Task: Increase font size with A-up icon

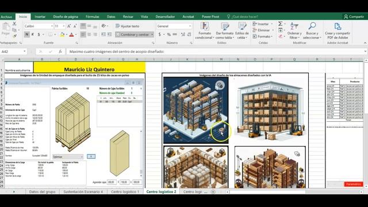Action: click(x=69, y=26)
